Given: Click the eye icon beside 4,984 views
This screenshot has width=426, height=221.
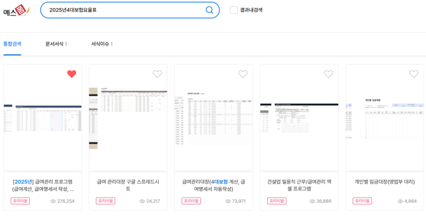Looking at the screenshot, I should (x=400, y=201).
